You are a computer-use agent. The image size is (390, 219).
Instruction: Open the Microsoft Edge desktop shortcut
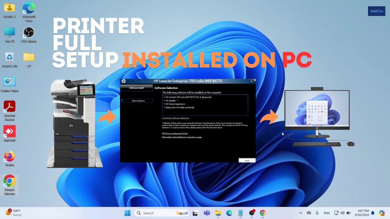pos(29,12)
